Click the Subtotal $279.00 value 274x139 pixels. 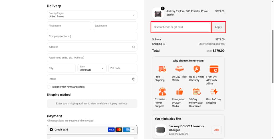point(220,39)
